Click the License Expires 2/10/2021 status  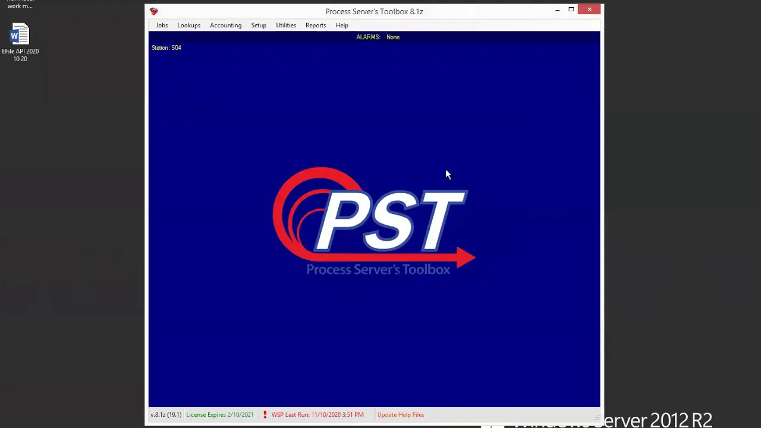[219, 415]
